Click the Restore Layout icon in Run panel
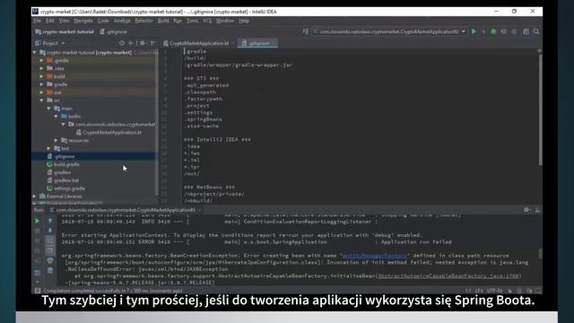574x323 pixels. [x=37, y=273]
